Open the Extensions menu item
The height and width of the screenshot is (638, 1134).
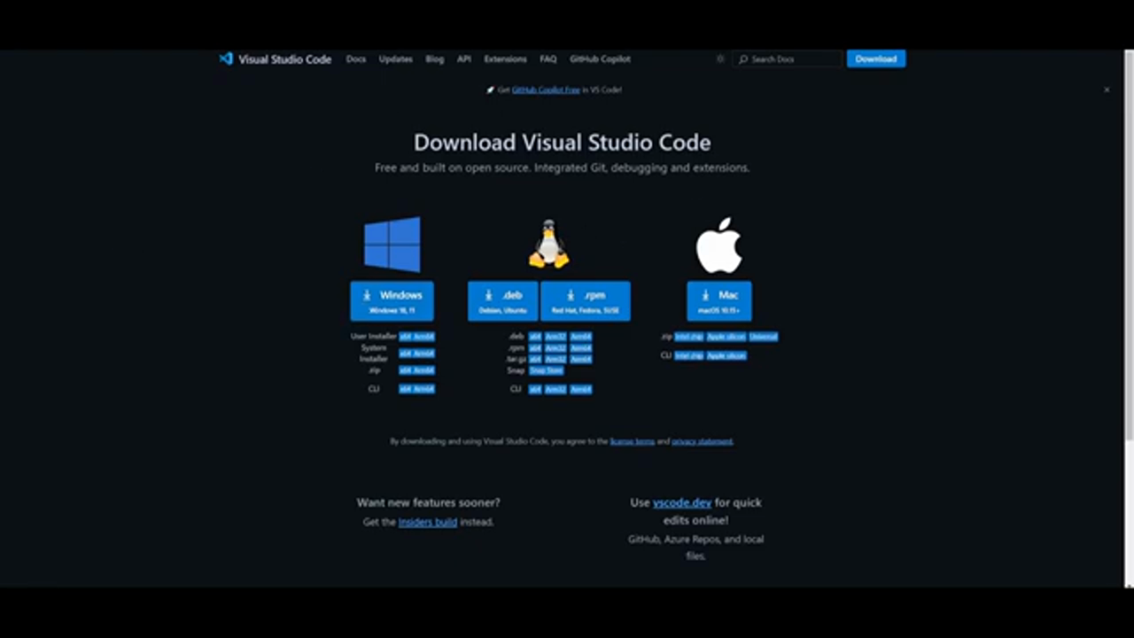coord(505,58)
